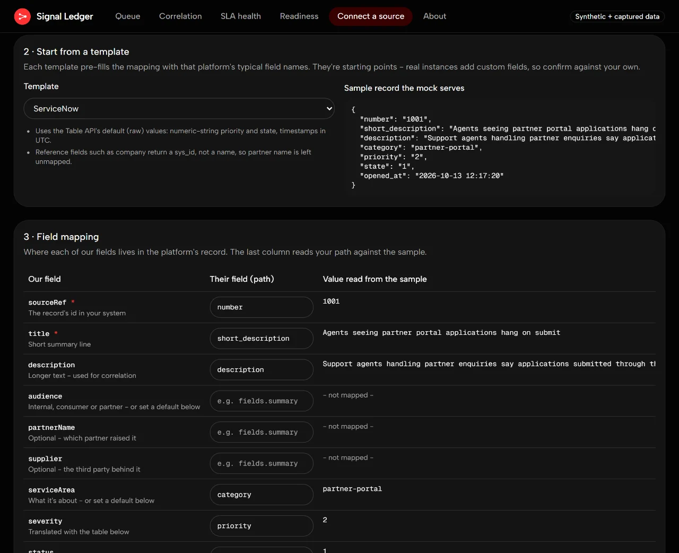
Task: Edit the severity path field 'priority'
Action: click(x=262, y=526)
